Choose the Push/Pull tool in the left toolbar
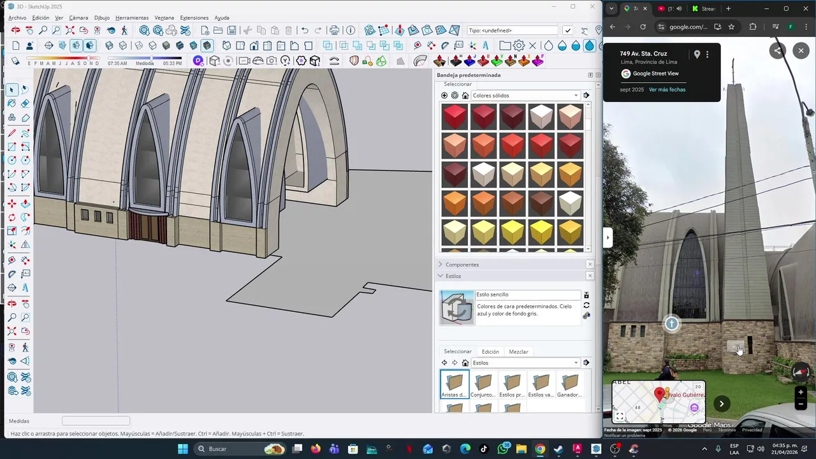Viewport: 816px width, 459px height. coord(25,203)
